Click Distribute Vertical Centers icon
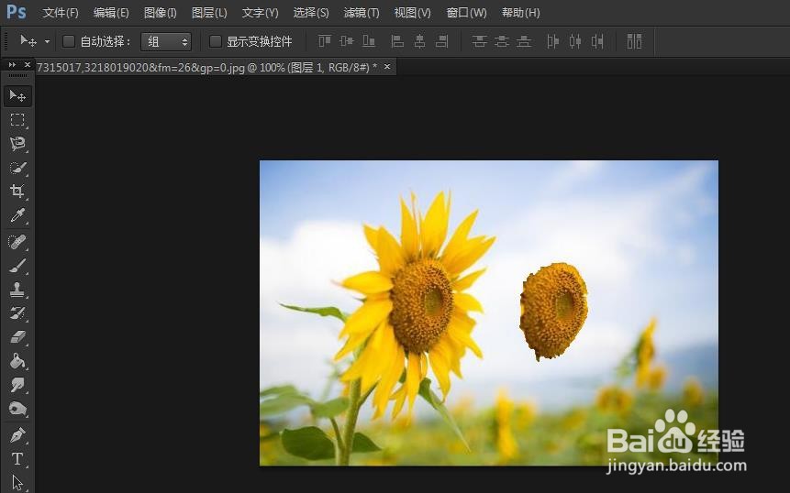This screenshot has width=790, height=493. tap(501, 41)
